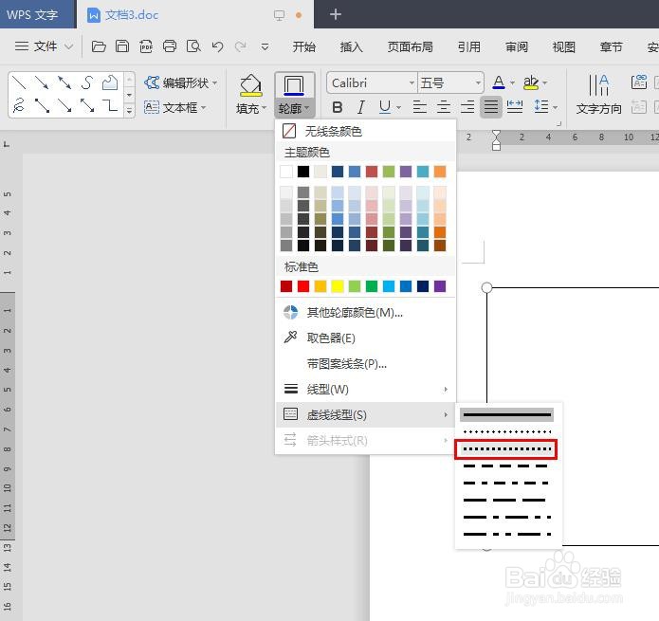Choose 其他轮廓颜色(M)...
The height and width of the screenshot is (621, 659).
(x=365, y=312)
